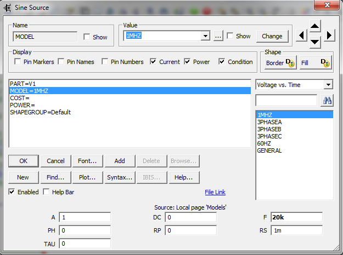Select 3PHASEC in the model list
Viewport: 343px width, 255px height.
pyautogui.click(x=294, y=136)
